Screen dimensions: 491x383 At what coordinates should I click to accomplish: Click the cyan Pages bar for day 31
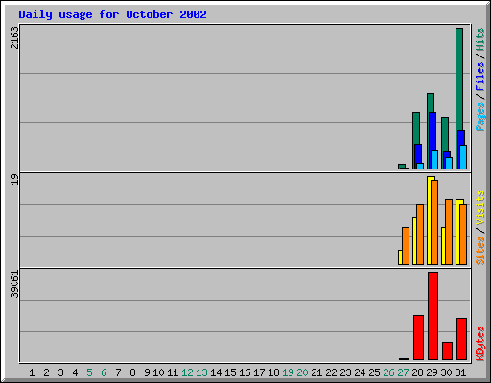coord(463,157)
